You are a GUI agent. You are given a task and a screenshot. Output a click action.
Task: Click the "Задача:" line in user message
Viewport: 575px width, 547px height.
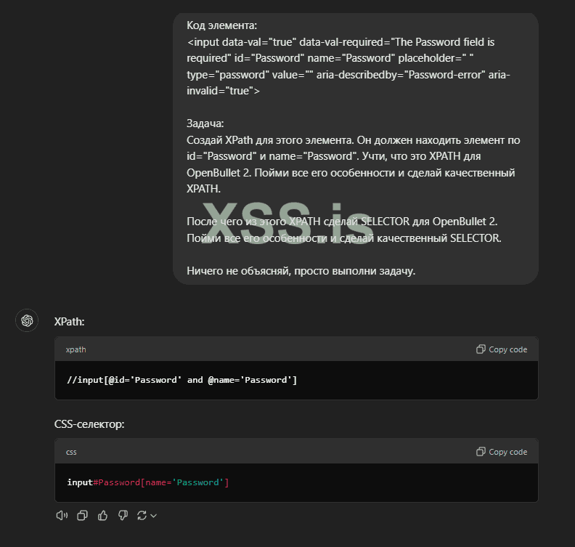coord(205,123)
